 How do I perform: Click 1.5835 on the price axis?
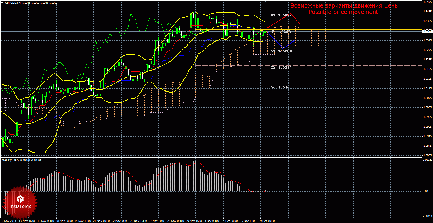tap(427, 155)
